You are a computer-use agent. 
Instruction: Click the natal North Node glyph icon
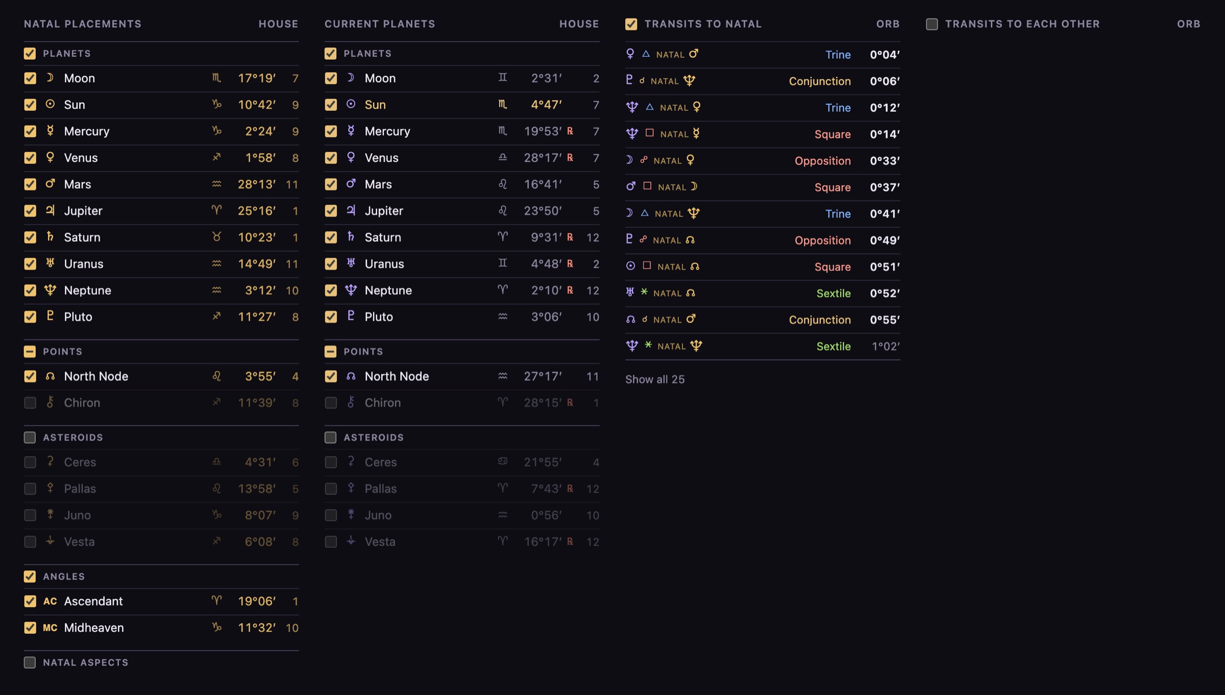pyautogui.click(x=50, y=376)
